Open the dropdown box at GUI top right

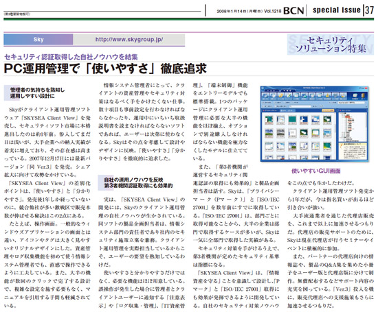(x=351, y=102)
